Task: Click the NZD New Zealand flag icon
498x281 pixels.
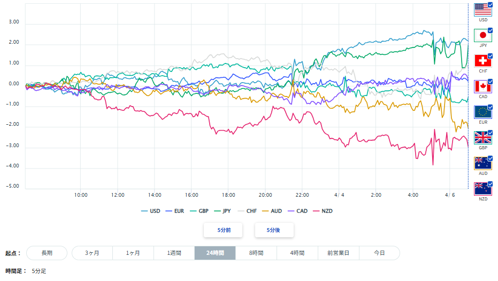Action: click(482, 189)
